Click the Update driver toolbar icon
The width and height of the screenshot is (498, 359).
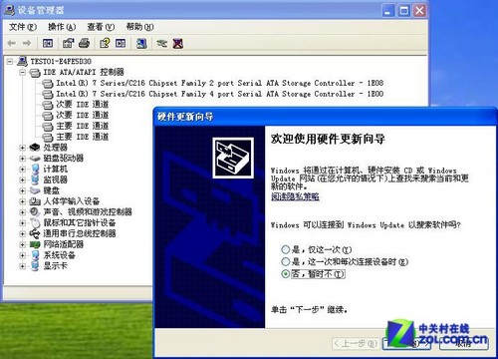[162, 43]
